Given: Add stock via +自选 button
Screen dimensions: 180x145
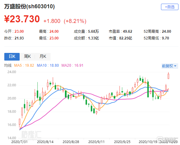Looking at the screenshot, I should [x=170, y=7].
